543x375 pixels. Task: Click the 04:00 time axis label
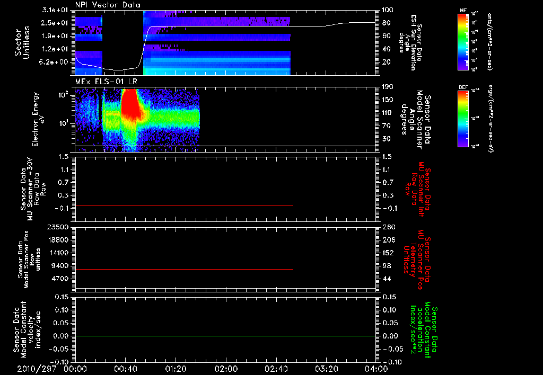[x=376, y=369]
